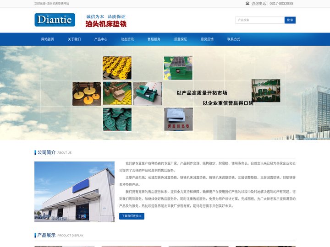Select 动态资讯 in the navigation bar
Image resolution: width=330 pixels, height=247 pixels.
click(x=127, y=39)
